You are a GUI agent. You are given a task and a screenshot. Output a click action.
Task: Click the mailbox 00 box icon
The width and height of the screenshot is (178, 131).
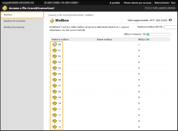click(x=55, y=45)
